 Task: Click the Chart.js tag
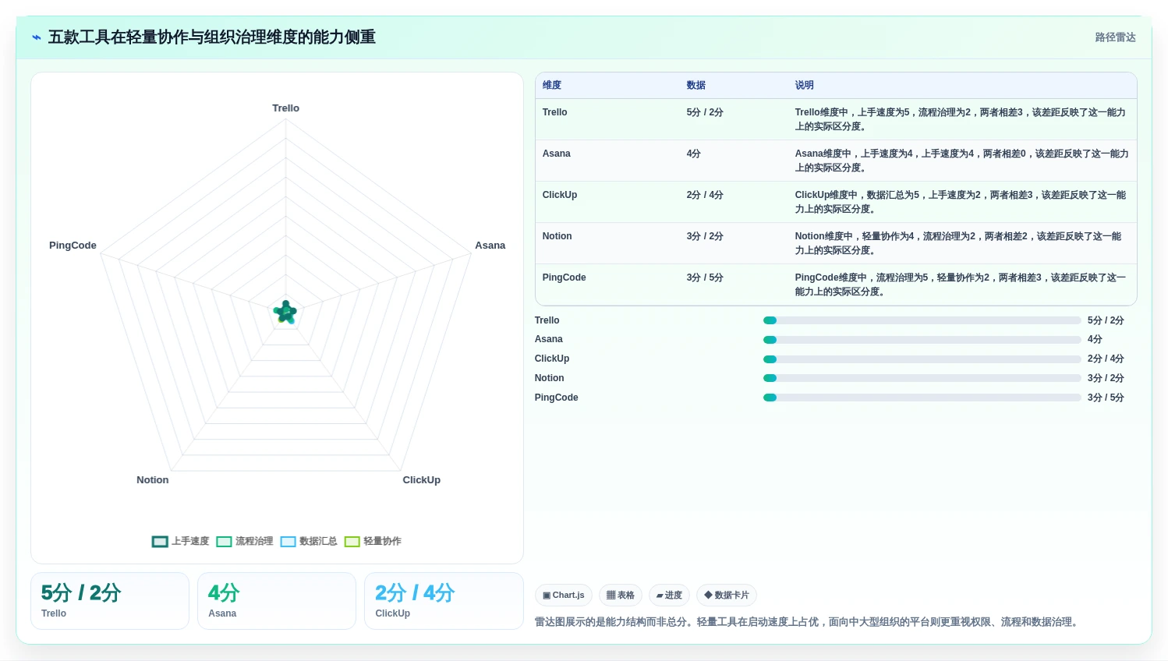pyautogui.click(x=564, y=596)
